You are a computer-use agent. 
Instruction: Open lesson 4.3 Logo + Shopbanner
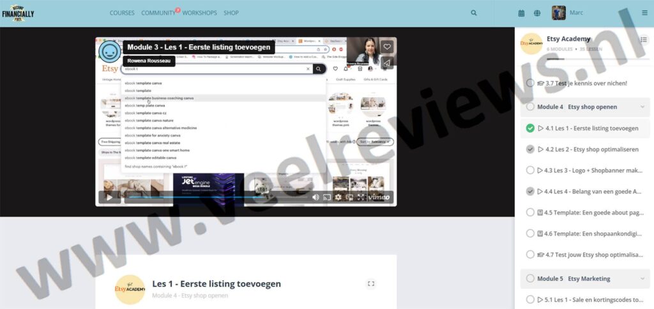pos(594,170)
